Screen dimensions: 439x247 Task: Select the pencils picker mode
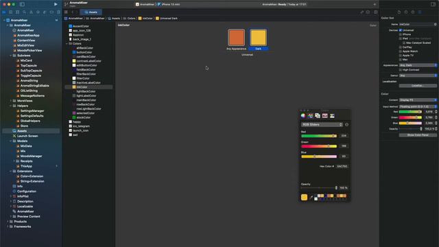coord(332,116)
